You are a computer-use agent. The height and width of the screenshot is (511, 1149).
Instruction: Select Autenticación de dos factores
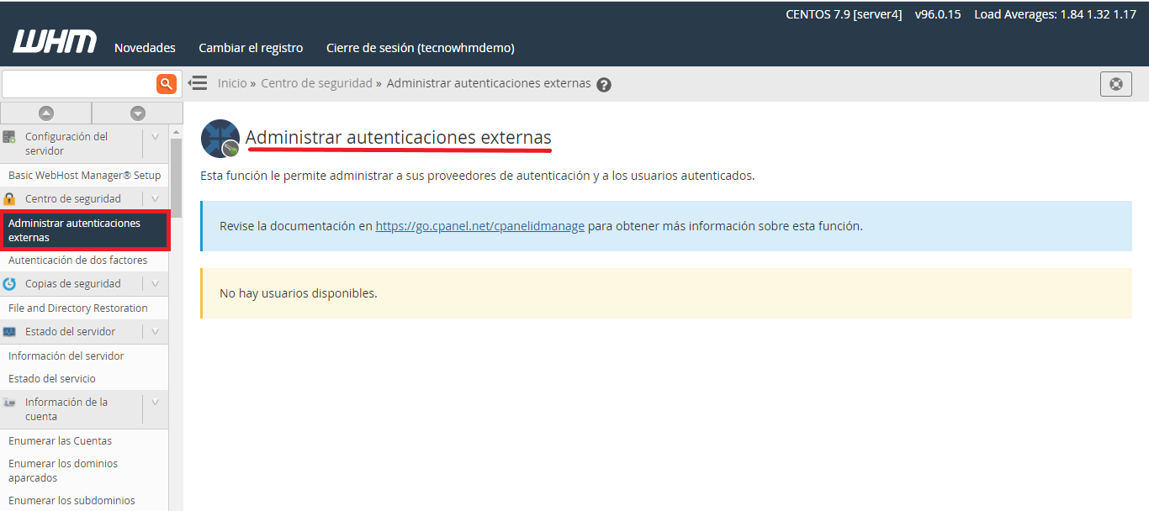(x=77, y=261)
